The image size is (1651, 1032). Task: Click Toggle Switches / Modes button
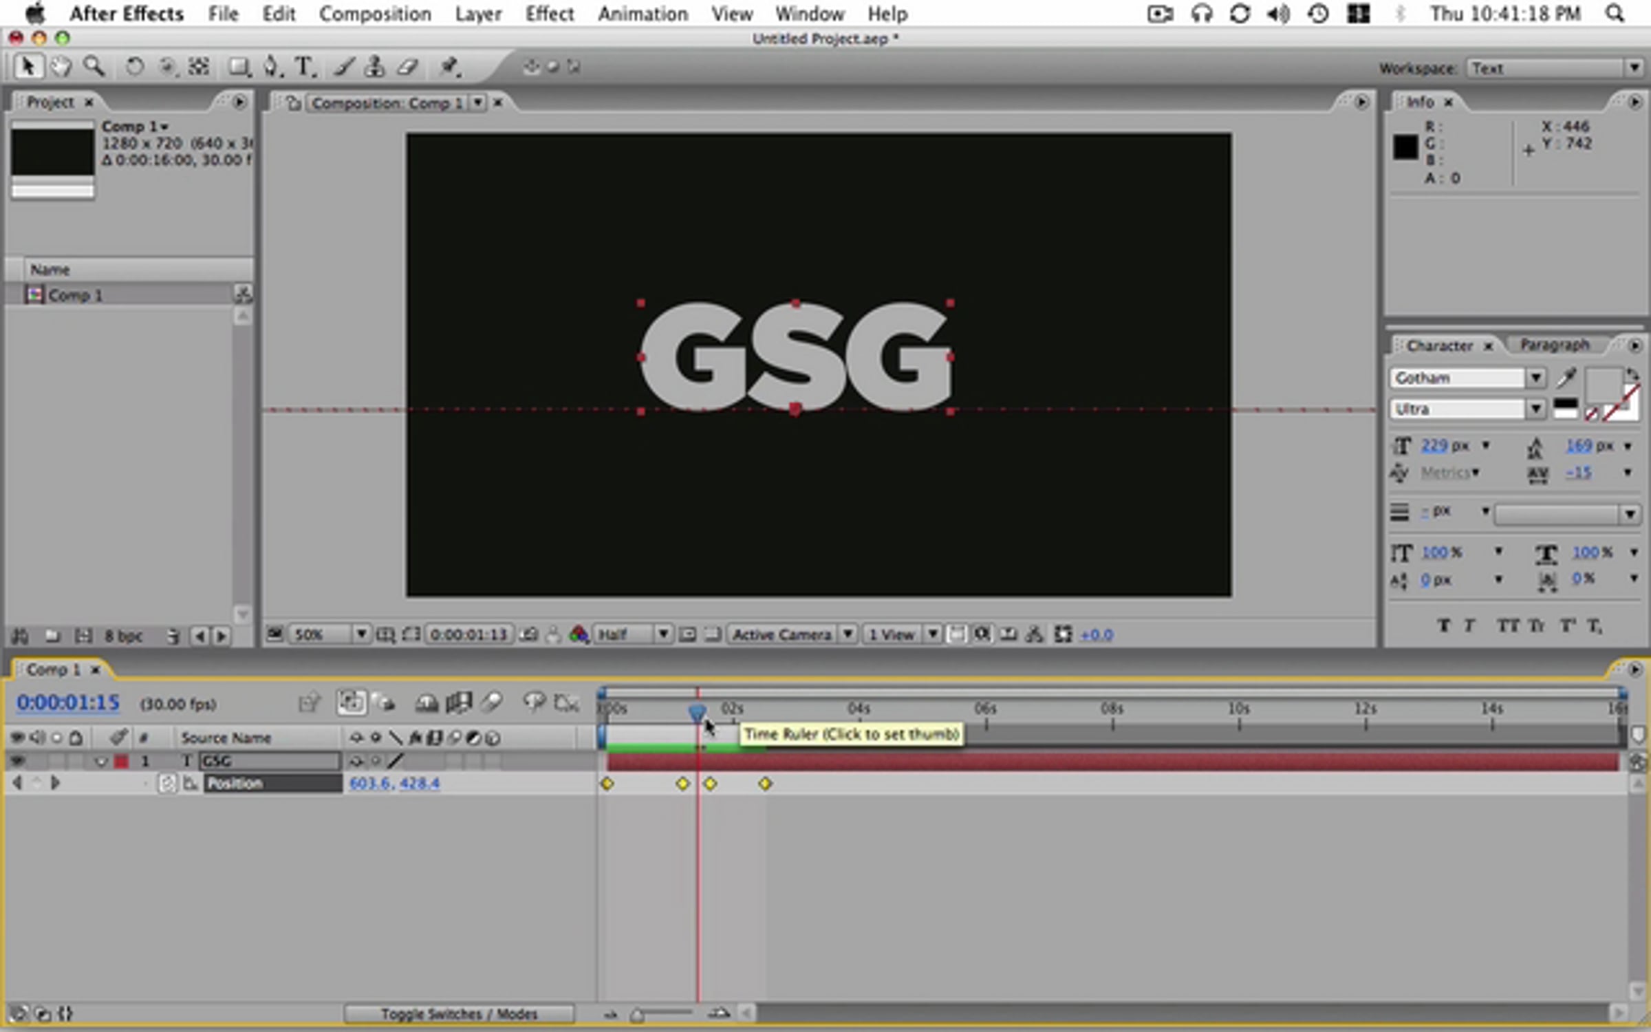[x=459, y=1013]
